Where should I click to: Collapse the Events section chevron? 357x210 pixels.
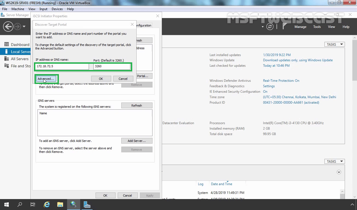339,172
